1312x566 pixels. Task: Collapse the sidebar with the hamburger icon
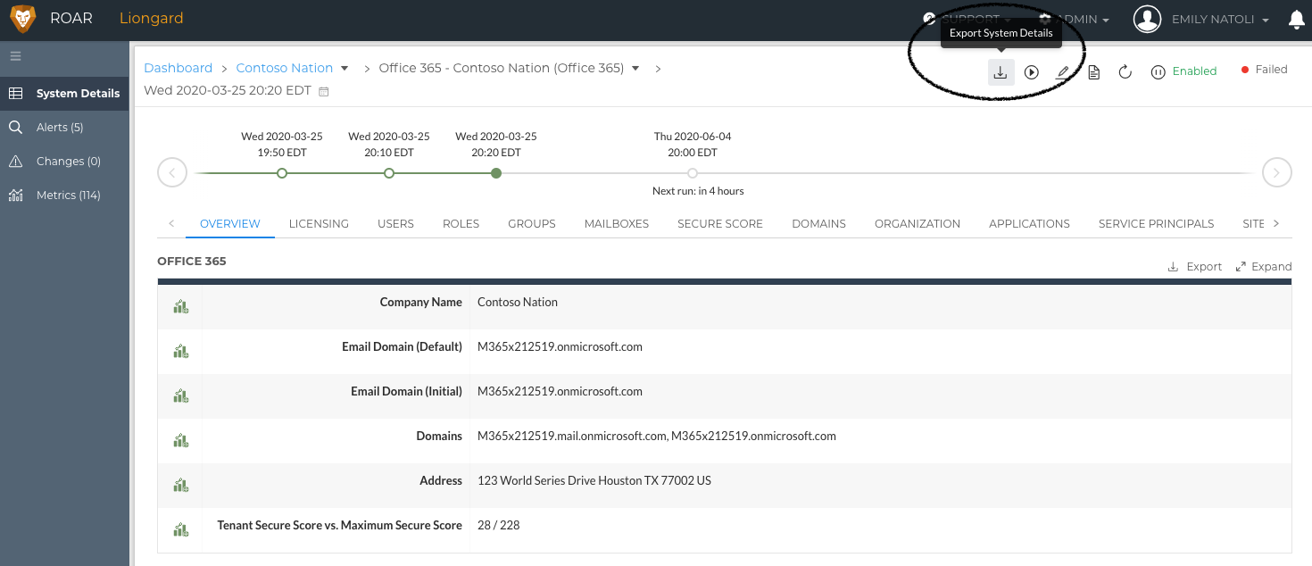click(x=15, y=56)
